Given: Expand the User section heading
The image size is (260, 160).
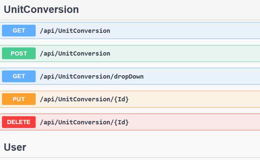Looking at the screenshot, I should tap(15, 147).
